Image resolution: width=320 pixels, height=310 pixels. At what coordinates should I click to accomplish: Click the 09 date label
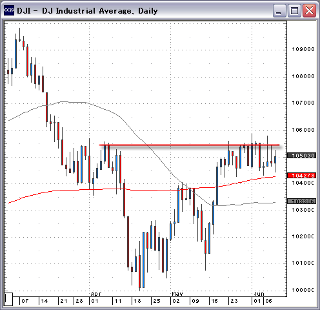tap(195, 301)
